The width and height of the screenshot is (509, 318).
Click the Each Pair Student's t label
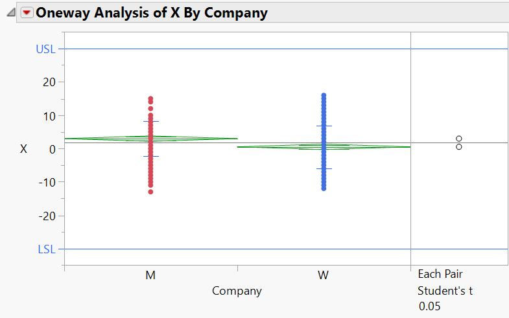point(445,282)
